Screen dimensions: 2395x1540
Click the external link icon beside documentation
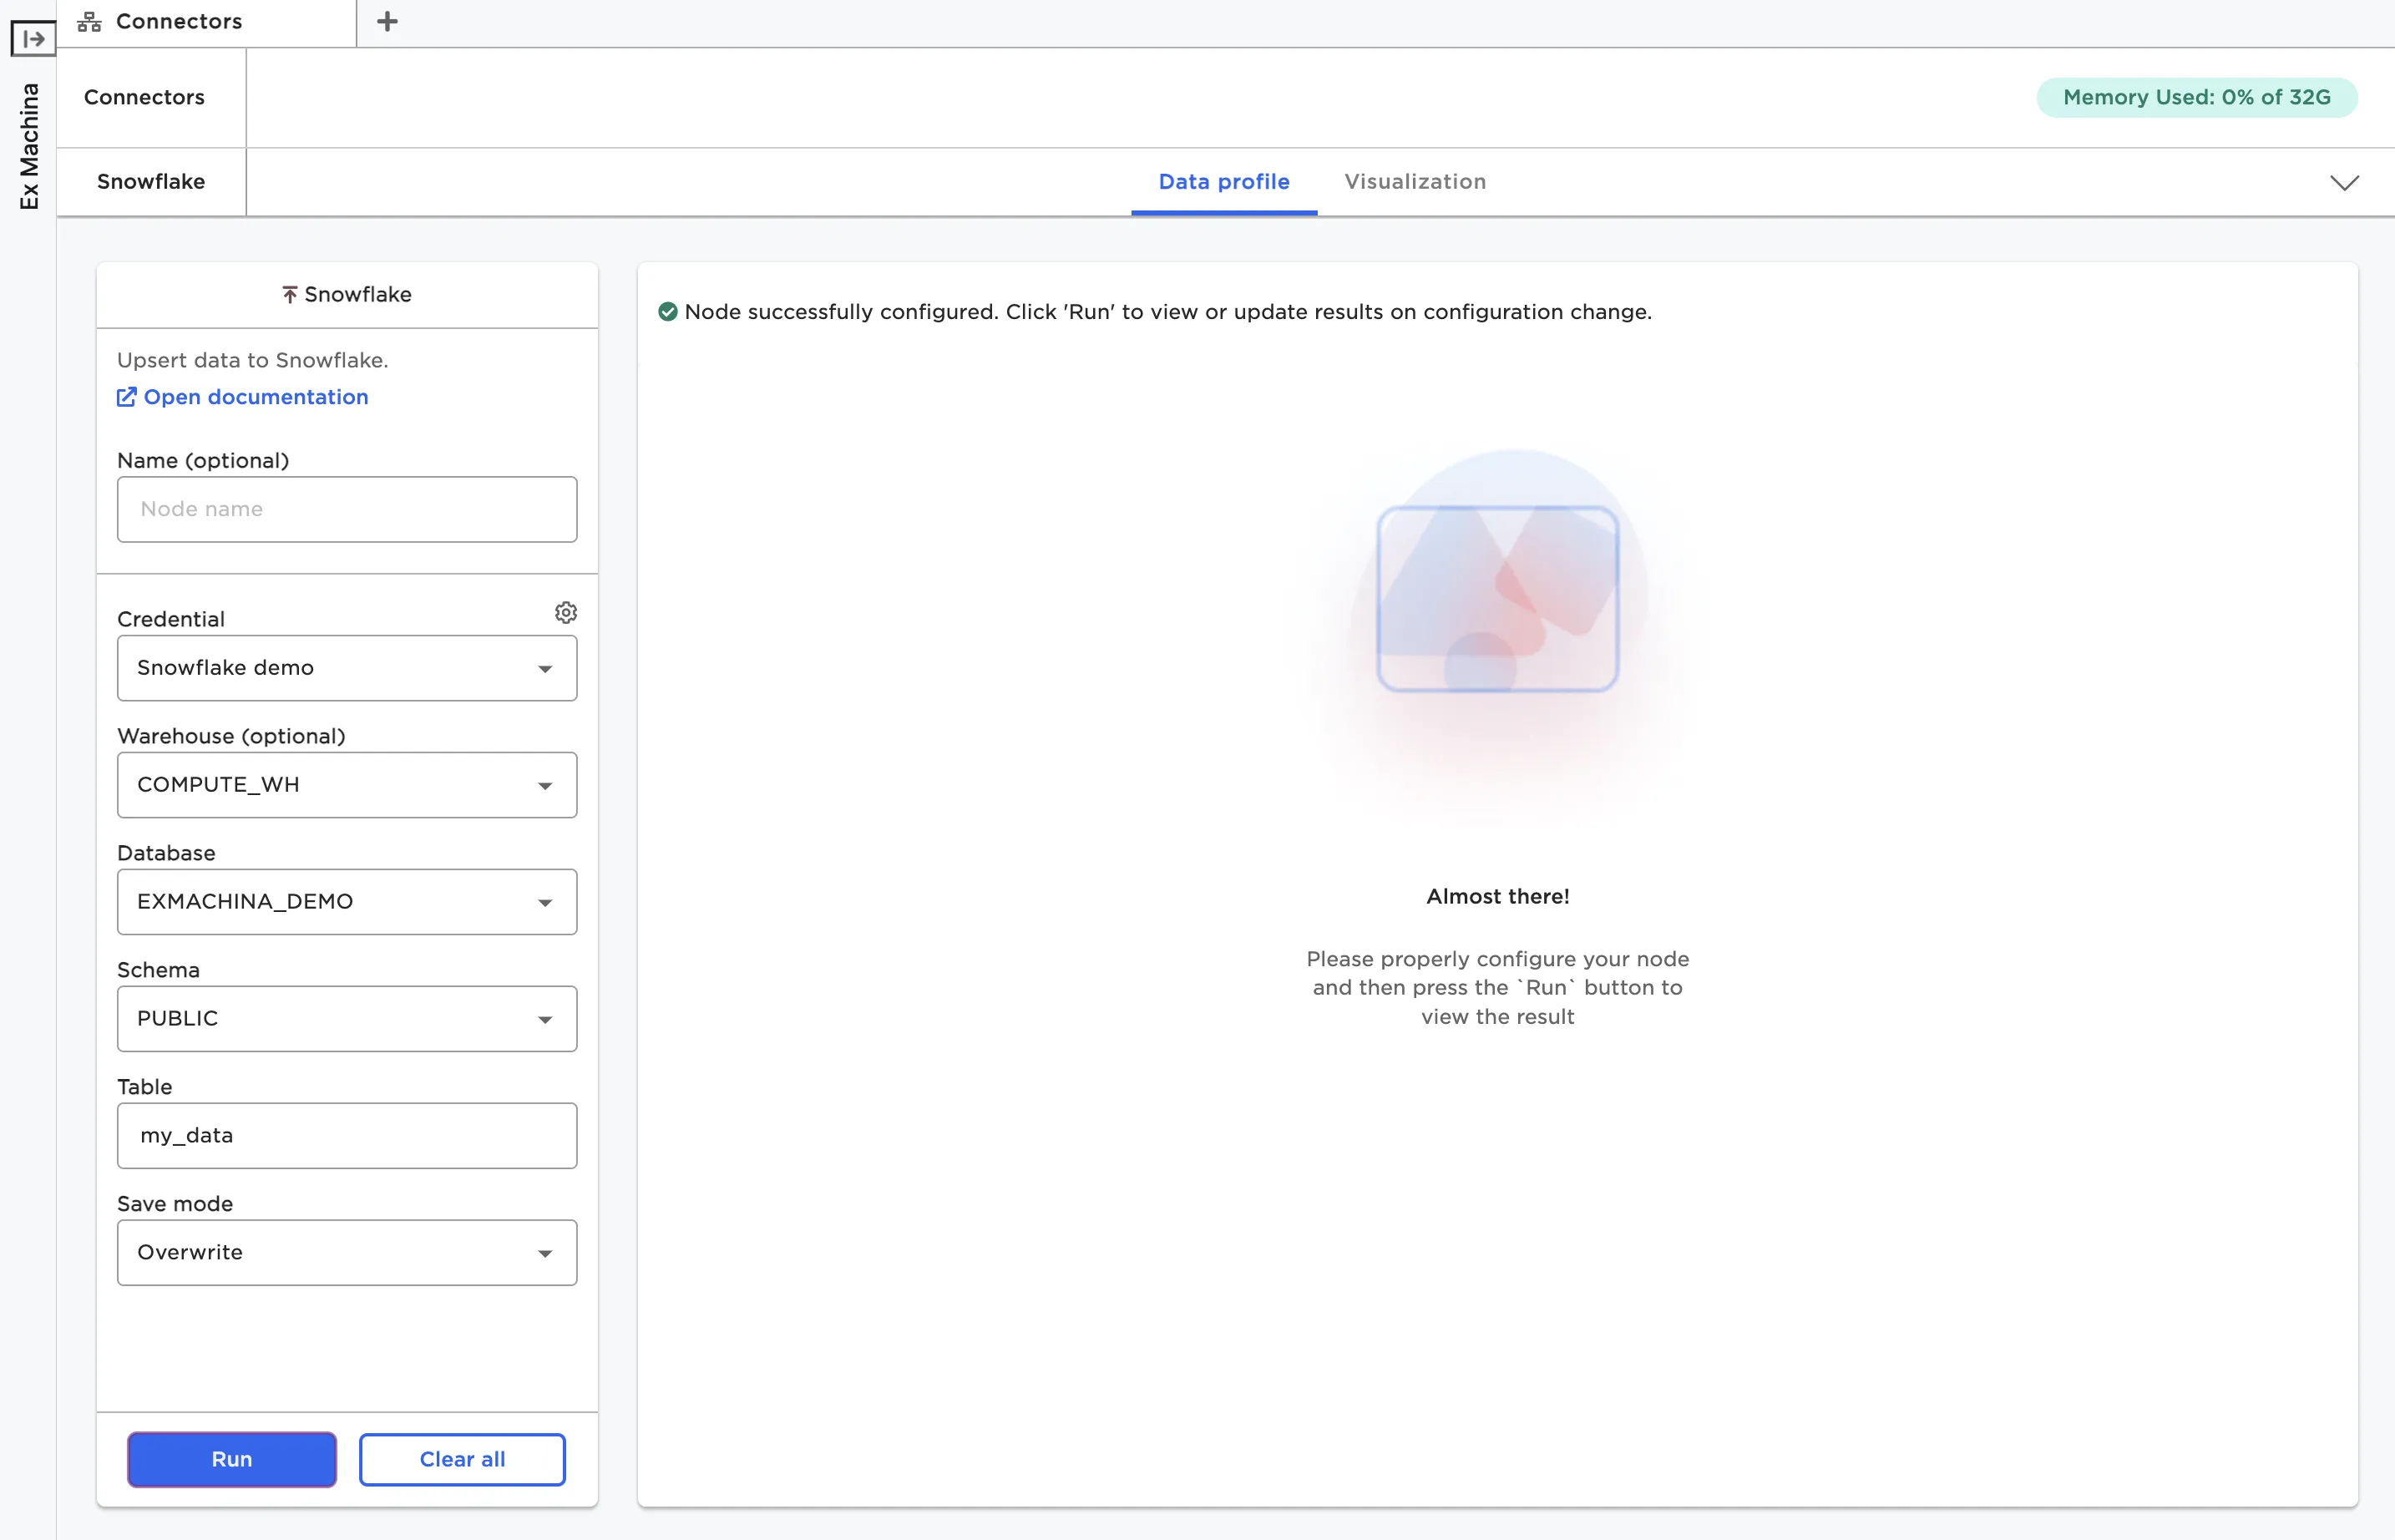[127, 397]
